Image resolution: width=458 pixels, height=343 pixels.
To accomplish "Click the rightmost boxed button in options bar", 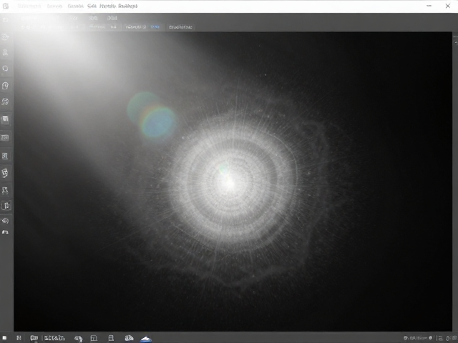I will click(180, 27).
